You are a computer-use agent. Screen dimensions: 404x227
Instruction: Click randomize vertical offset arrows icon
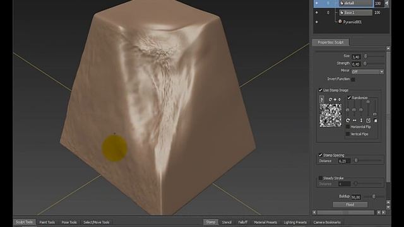pyautogui.click(x=361, y=120)
